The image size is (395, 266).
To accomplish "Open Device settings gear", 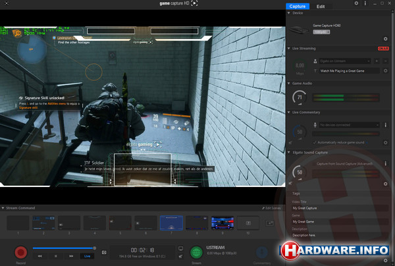I will click(x=385, y=39).
